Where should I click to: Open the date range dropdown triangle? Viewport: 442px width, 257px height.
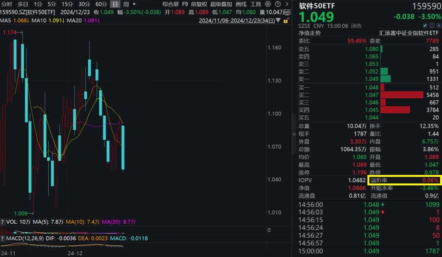click(278, 21)
